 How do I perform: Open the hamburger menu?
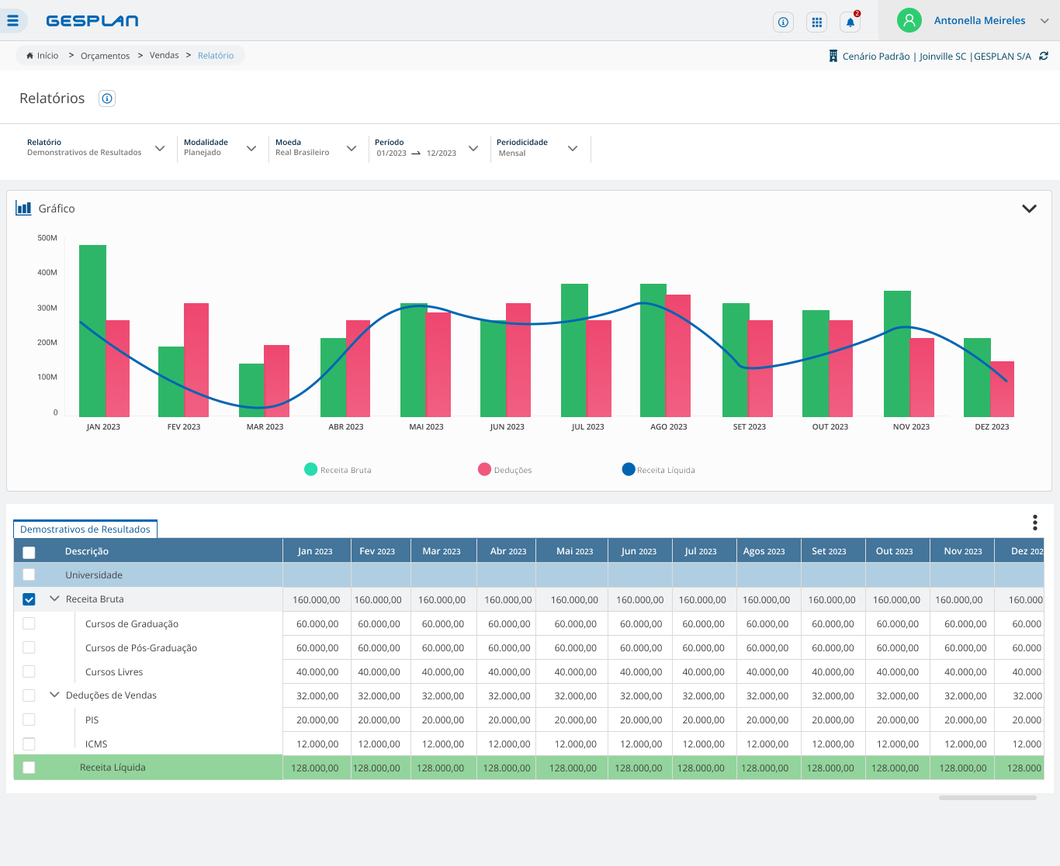point(12,21)
